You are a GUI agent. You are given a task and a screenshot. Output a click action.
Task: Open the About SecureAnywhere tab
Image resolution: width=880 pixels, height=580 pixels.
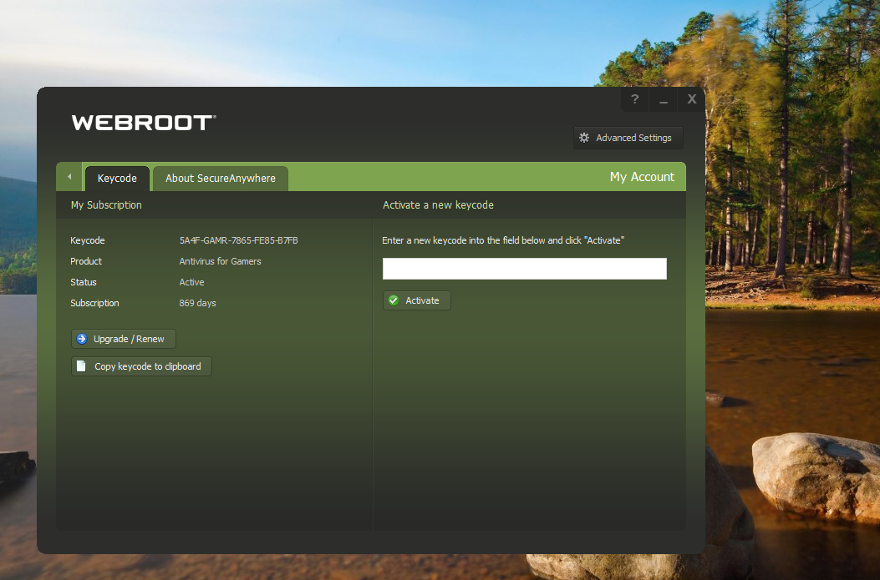pyautogui.click(x=221, y=179)
